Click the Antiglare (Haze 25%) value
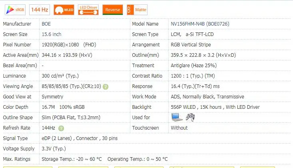This screenshot has width=293, height=168. point(194,66)
